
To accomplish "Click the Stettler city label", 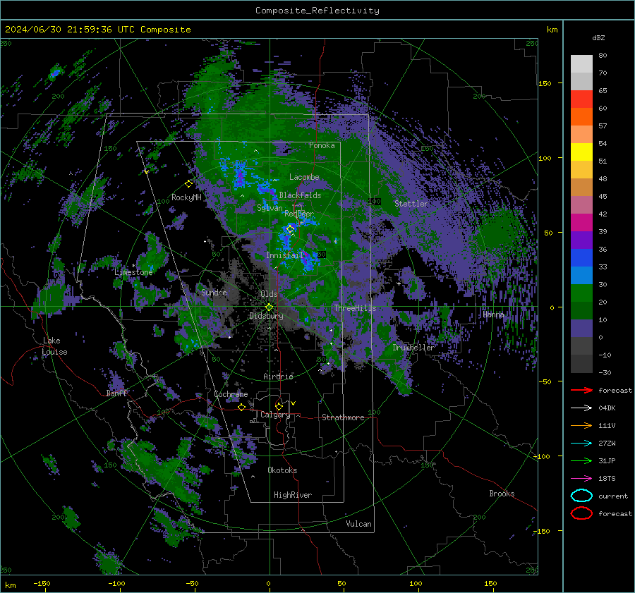I will point(411,204).
